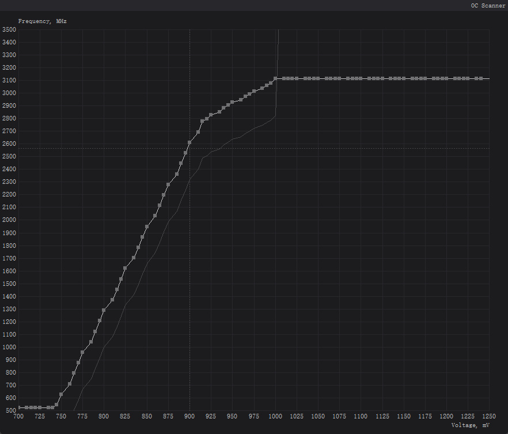Select the curve point at 800 mV
The width and height of the screenshot is (508, 434).
click(104, 310)
